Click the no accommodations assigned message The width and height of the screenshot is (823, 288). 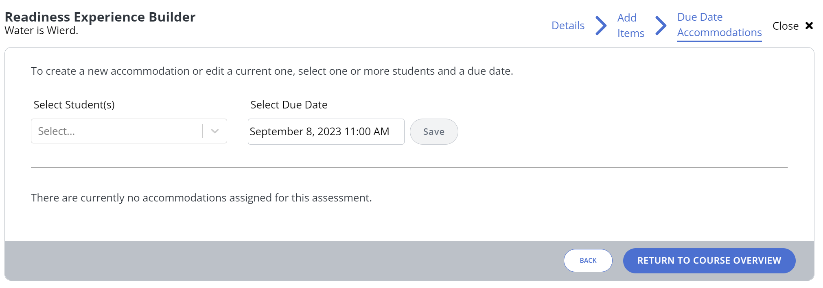(x=201, y=198)
